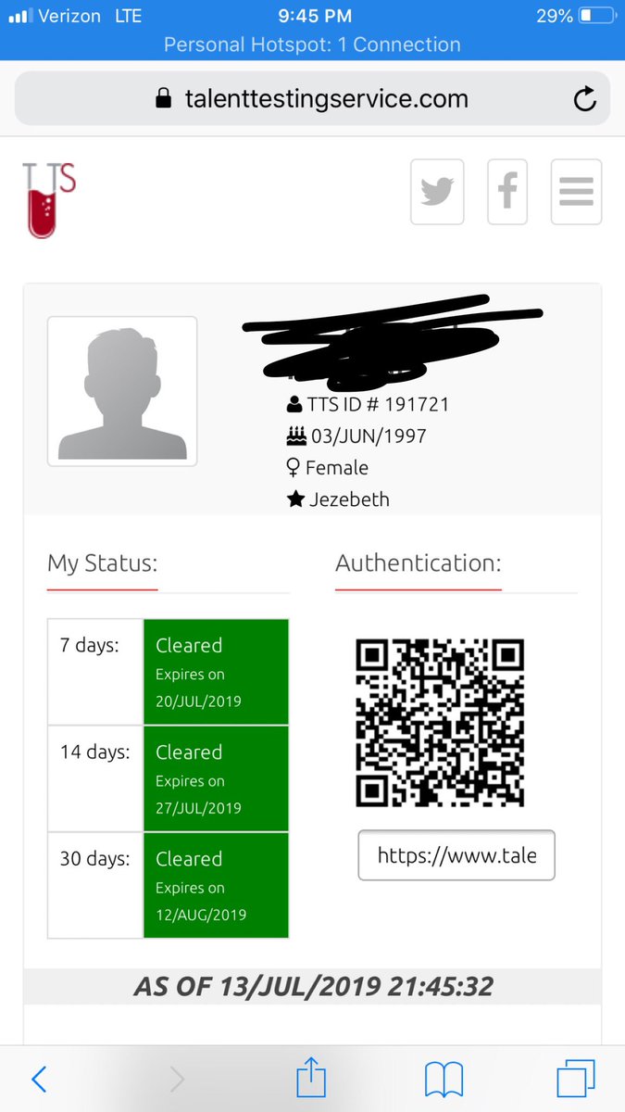Tap the AS OF 13/JUL/2019 timestamp
The image size is (625, 1112).
coord(313,987)
